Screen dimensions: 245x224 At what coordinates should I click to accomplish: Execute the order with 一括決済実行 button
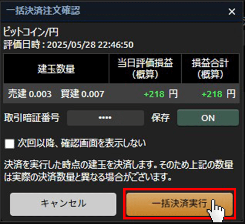[179, 204]
